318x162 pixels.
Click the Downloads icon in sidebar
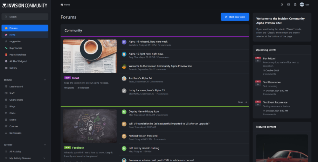6,133
